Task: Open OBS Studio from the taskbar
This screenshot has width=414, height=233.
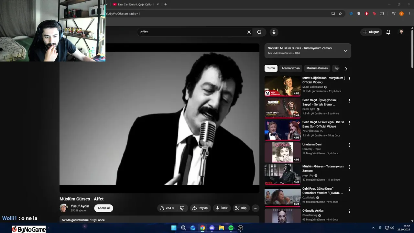Action: click(x=240, y=228)
